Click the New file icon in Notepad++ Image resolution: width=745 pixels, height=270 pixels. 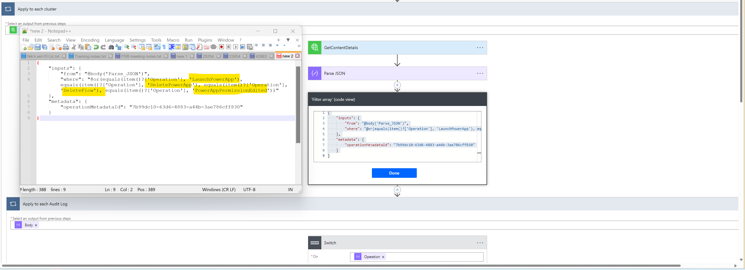click(24, 47)
